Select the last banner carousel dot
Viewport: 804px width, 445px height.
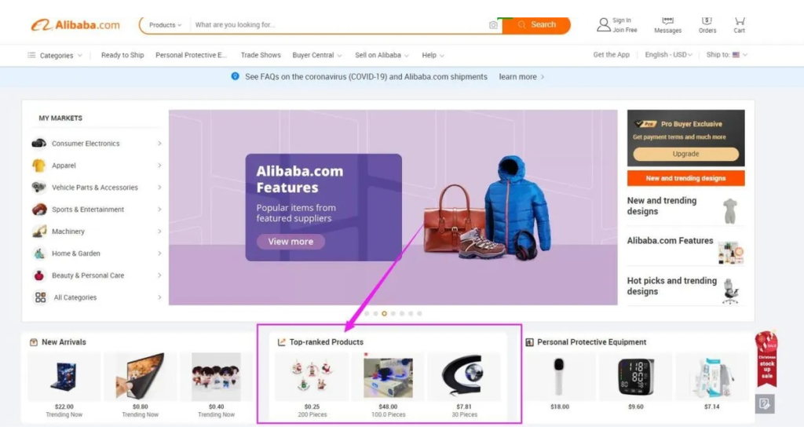[419, 313]
